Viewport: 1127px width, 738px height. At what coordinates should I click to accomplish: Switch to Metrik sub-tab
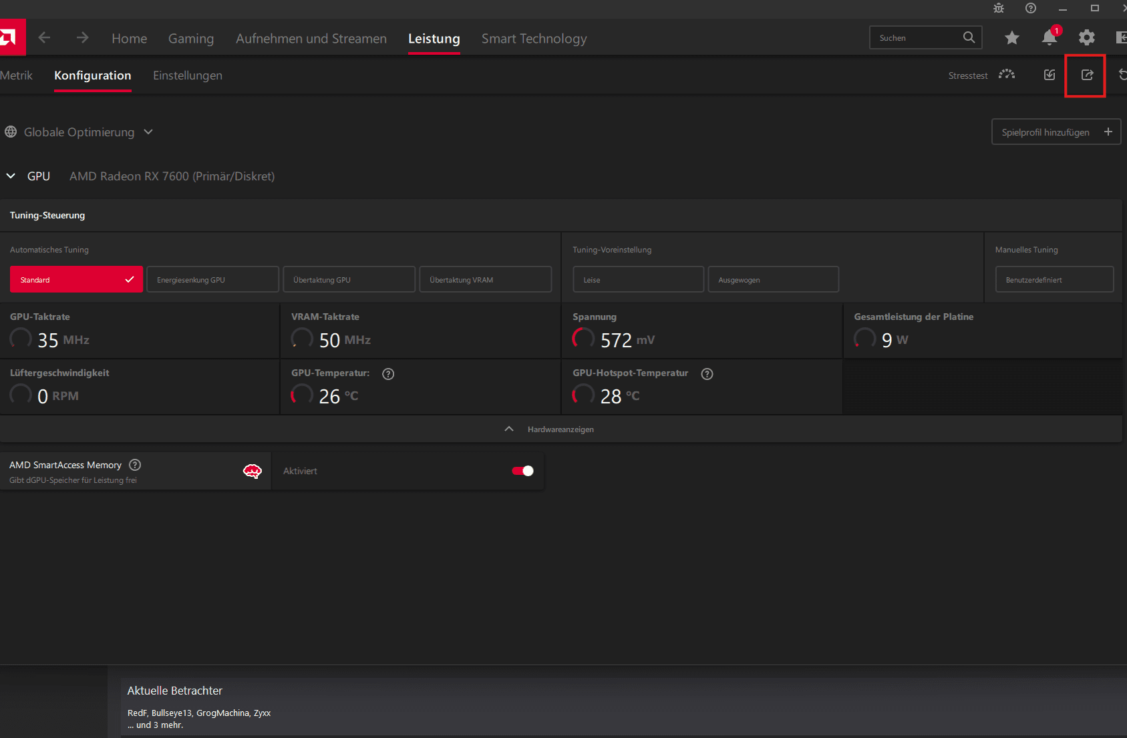[16, 75]
